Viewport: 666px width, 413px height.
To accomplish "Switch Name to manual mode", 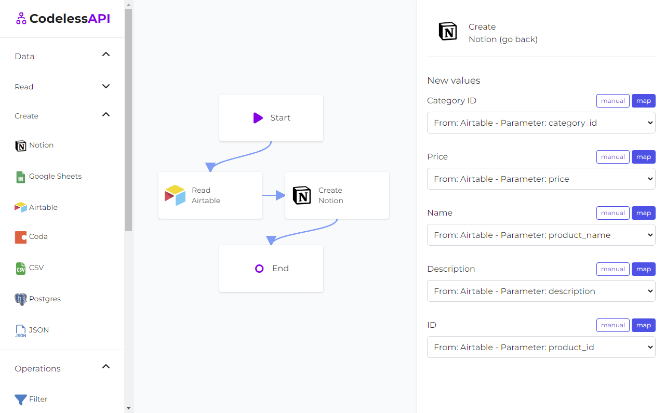I will point(613,213).
